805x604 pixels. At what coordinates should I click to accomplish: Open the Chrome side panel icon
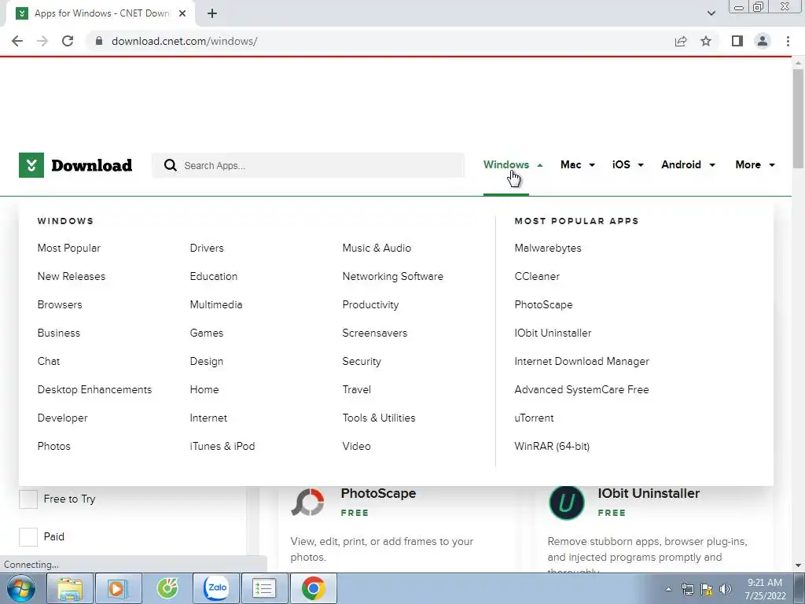pos(737,41)
